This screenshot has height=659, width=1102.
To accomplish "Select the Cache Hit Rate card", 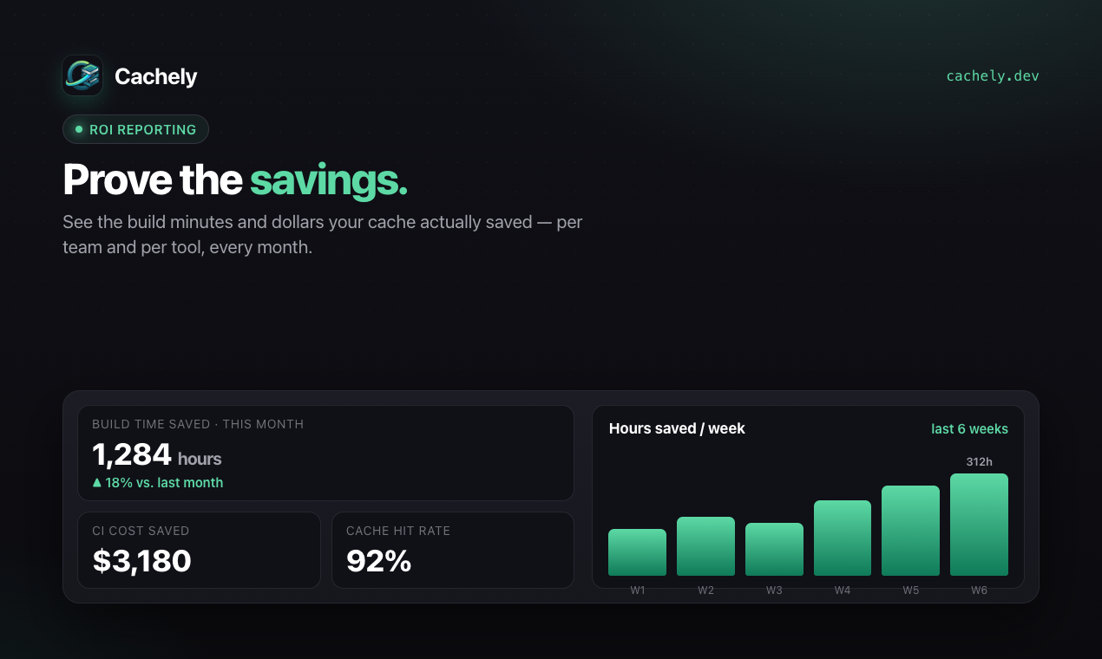I will coord(453,551).
